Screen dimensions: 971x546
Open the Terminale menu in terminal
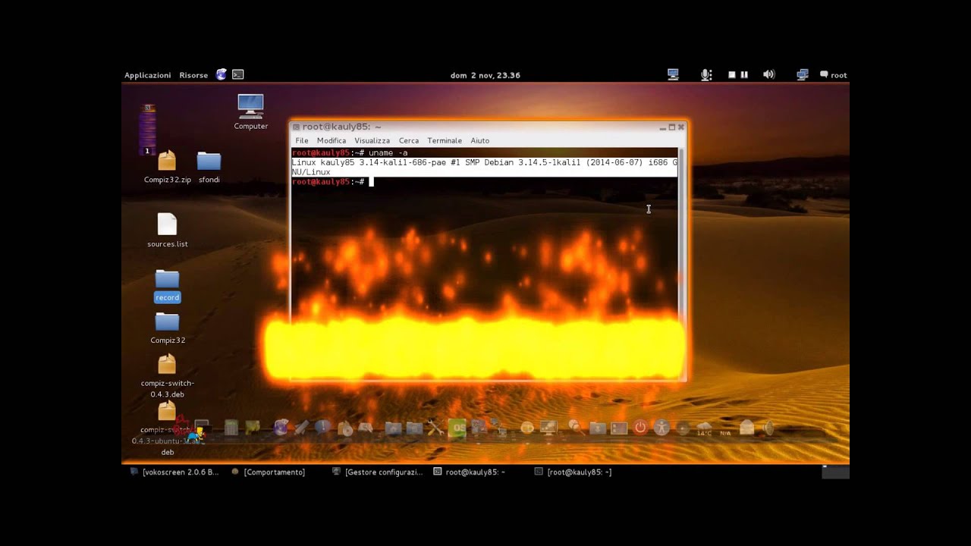tap(445, 140)
